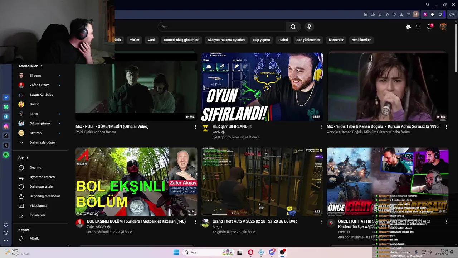Open TikTok in the browser sidebar
The image size is (458, 258).
coord(6,136)
